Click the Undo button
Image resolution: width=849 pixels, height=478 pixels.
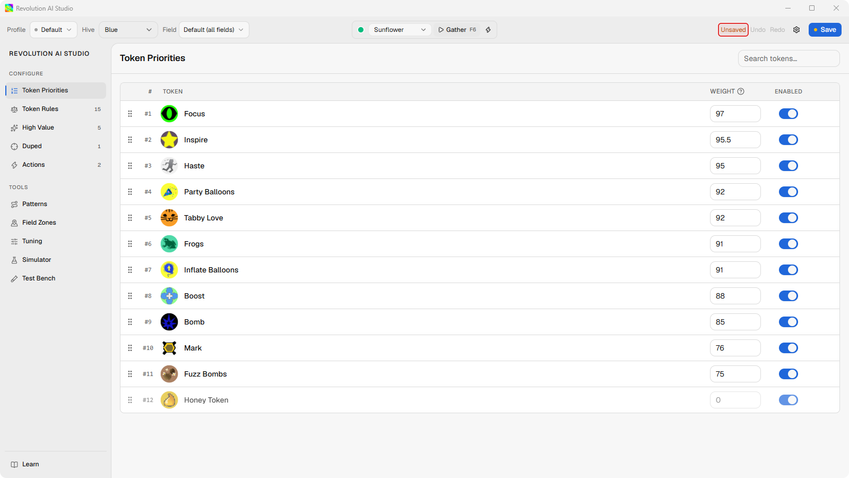(758, 30)
